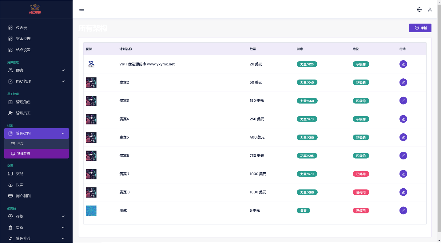Open the 仪表板 menu item

[x=37, y=28]
